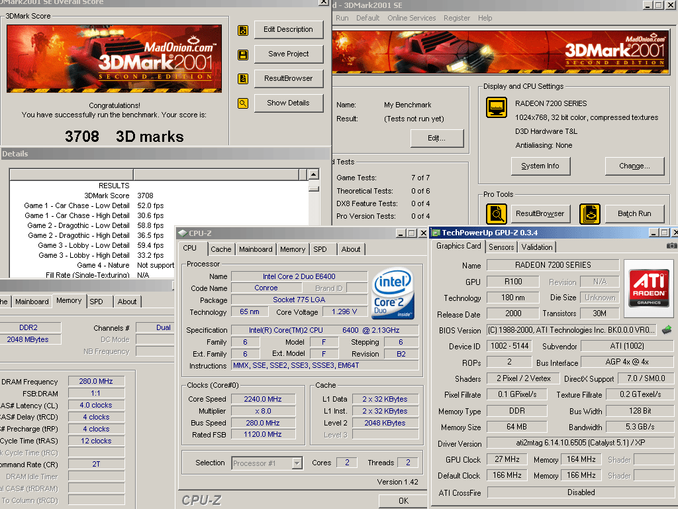Click the up arrow of results list scrollbar
The height and width of the screenshot is (509, 678).
point(313,174)
